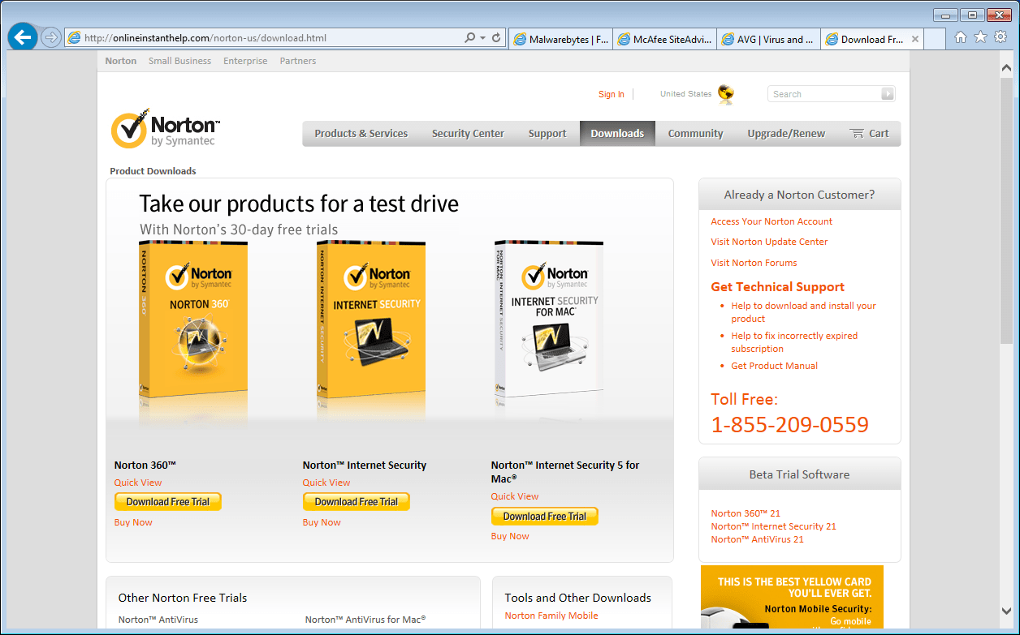Open a new blank tab
The height and width of the screenshot is (635, 1020).
coord(935,39)
